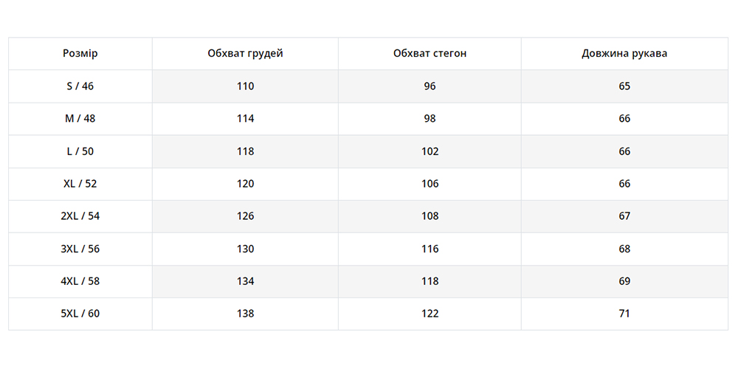
Task: Select the S / 46 size cell
Action: tap(80, 86)
